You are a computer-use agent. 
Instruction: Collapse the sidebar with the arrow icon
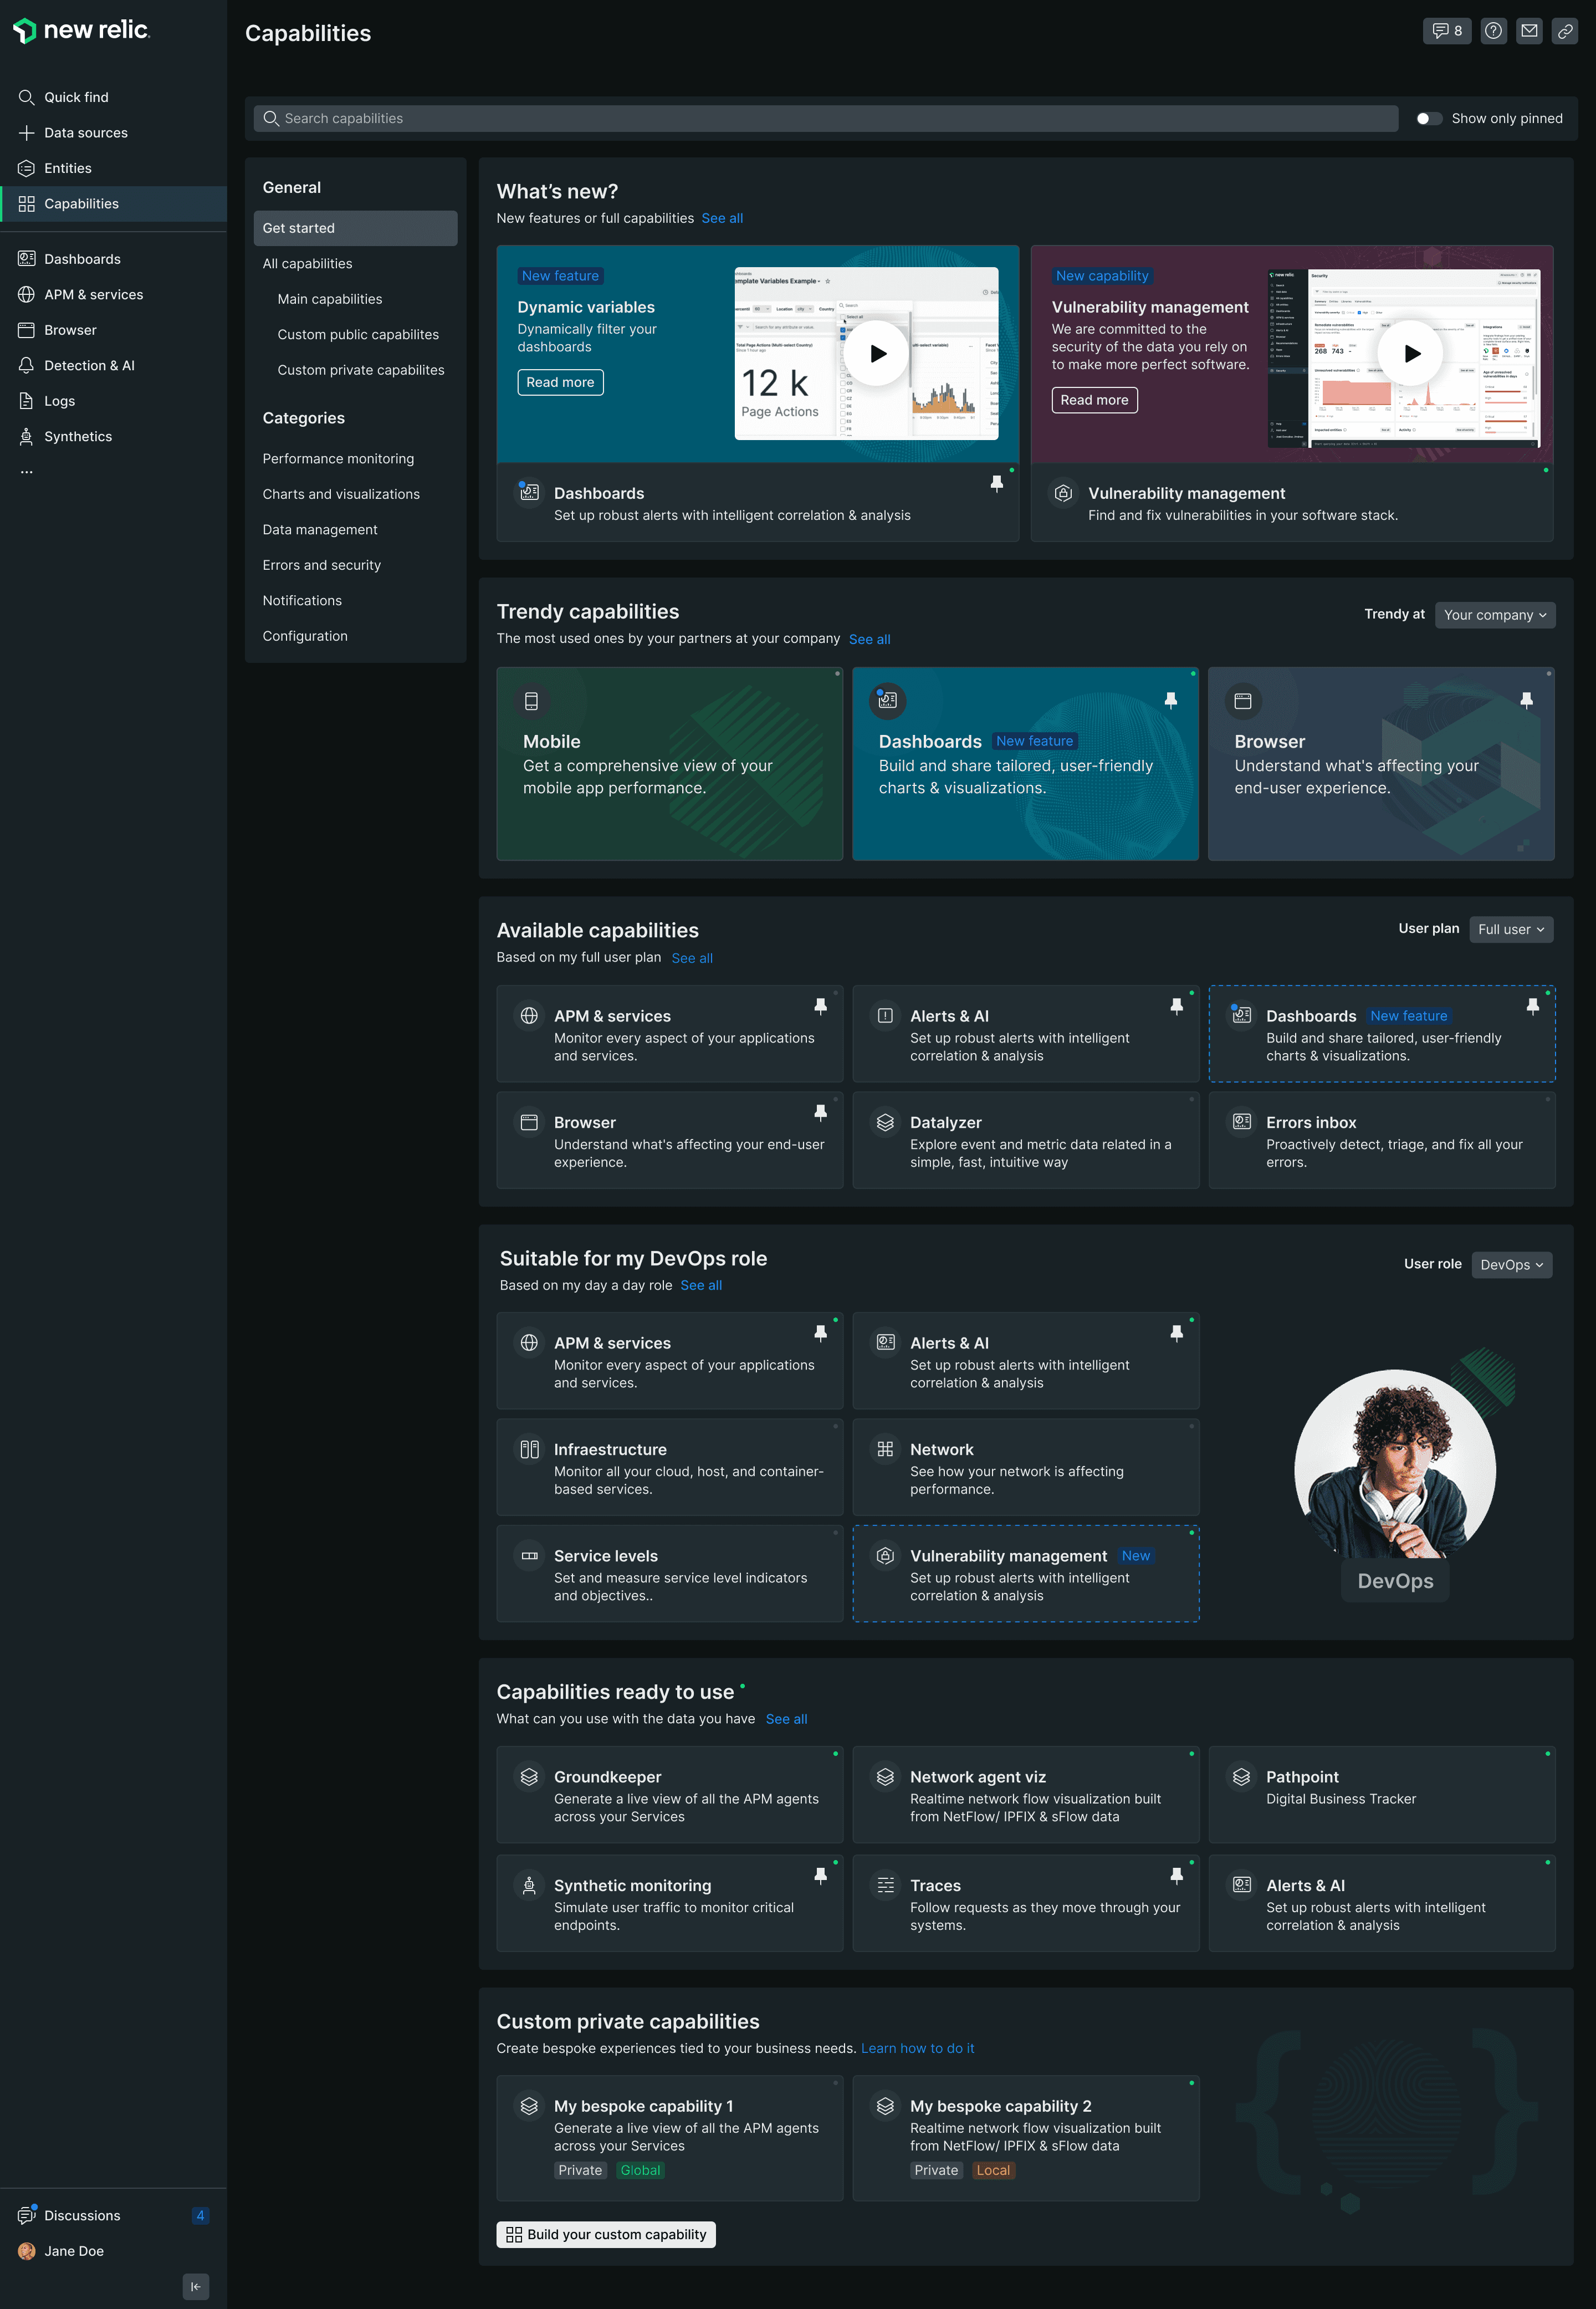[x=196, y=2286]
